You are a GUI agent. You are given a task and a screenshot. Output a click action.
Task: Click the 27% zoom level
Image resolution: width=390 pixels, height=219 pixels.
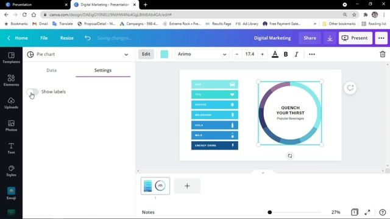point(336,212)
